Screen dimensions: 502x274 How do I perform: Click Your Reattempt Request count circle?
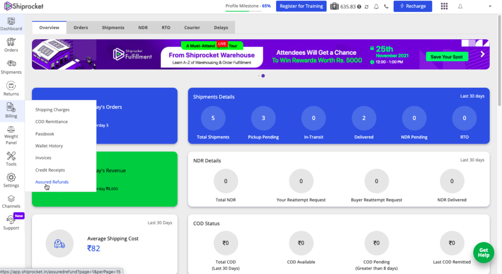click(301, 181)
